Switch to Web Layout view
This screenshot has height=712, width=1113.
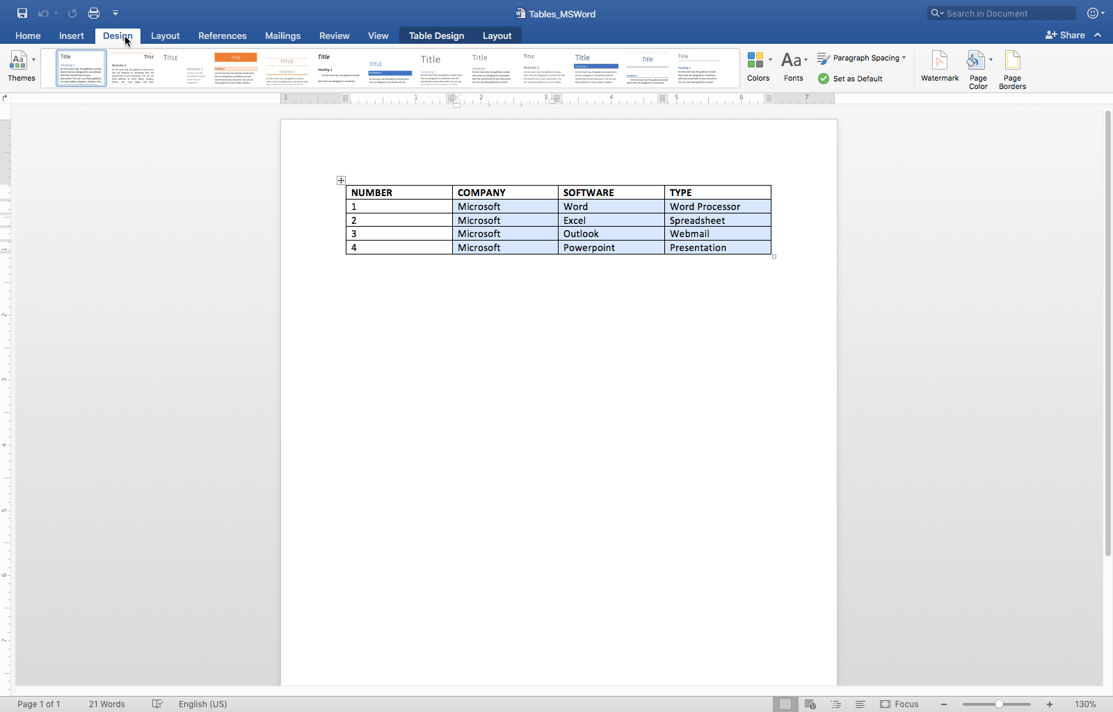[810, 704]
